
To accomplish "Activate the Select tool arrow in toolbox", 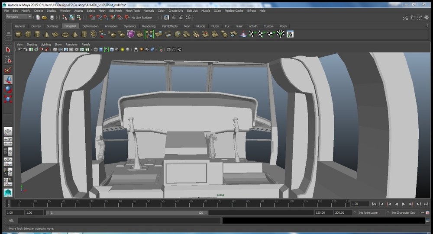I will 8,50.
